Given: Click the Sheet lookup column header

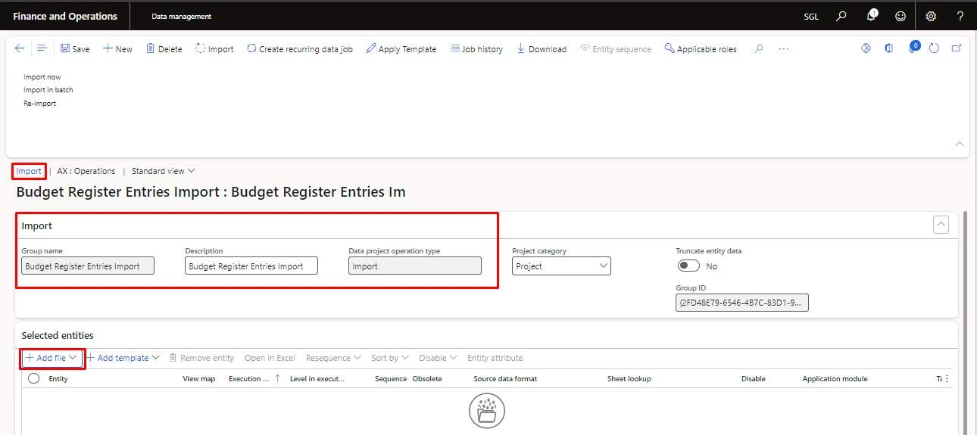Looking at the screenshot, I should (629, 378).
